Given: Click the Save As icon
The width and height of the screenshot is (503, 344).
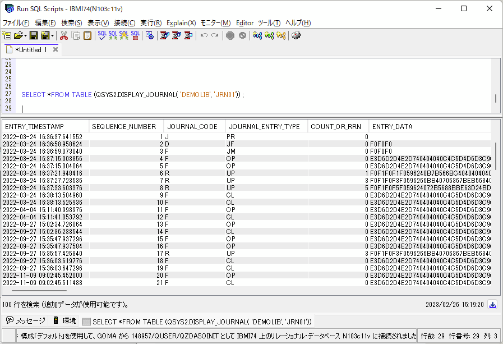Looking at the screenshot, I should [x=45, y=35].
